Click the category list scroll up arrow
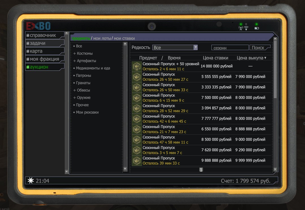Viewport: 305px width, 210px height. [x=125, y=44]
